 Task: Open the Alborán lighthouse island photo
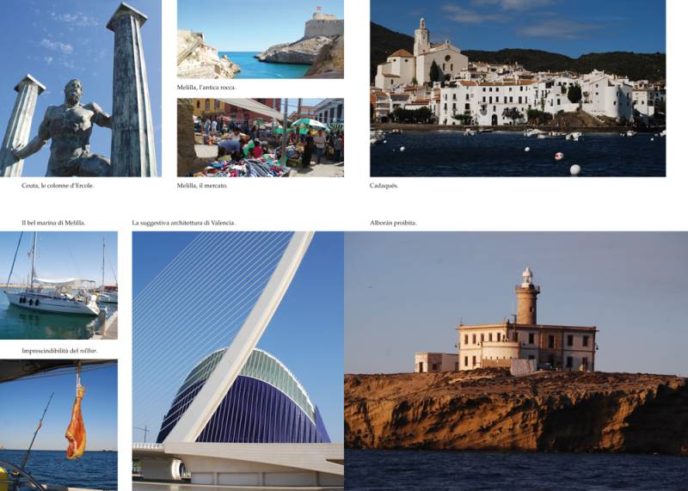pyautogui.click(x=516, y=360)
